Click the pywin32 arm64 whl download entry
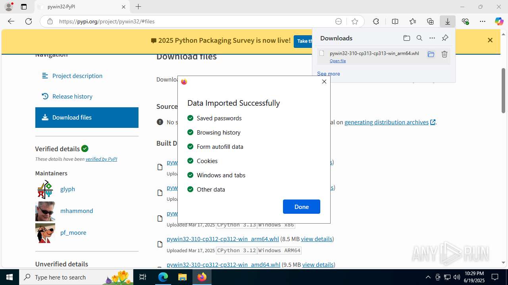This screenshot has height=285, width=508. coord(383,56)
